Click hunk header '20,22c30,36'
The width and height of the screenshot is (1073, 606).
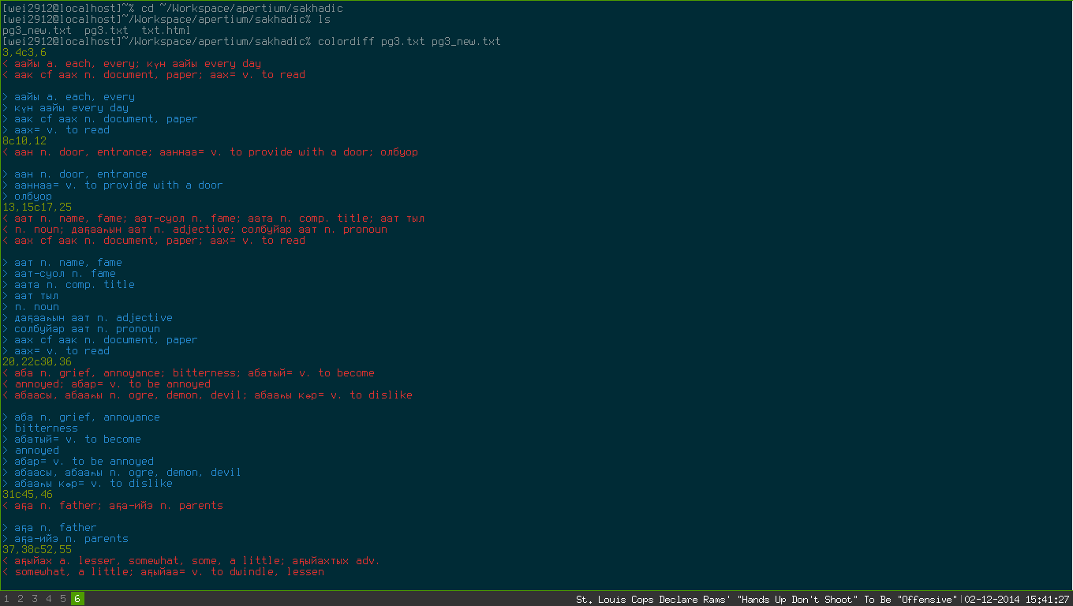(37, 362)
